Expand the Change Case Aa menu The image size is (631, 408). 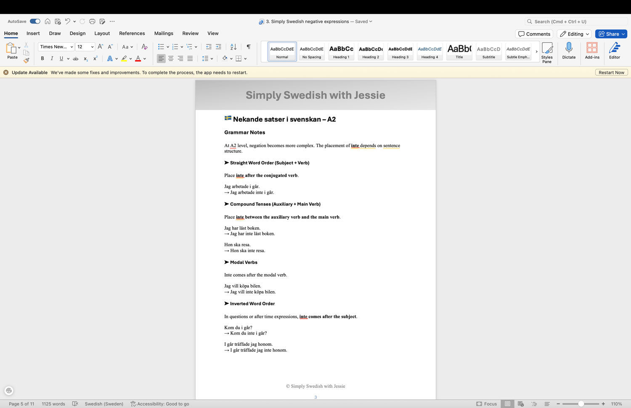tap(127, 47)
